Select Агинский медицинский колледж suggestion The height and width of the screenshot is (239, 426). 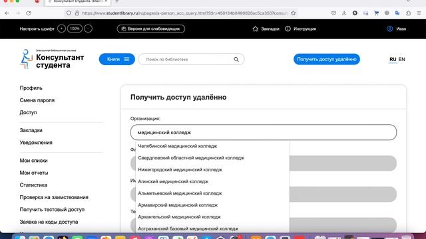tap(212, 181)
